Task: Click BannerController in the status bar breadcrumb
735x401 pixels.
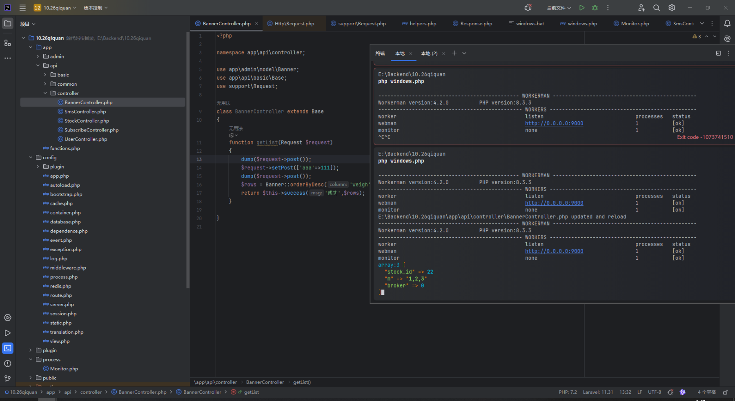Action: click(x=202, y=392)
